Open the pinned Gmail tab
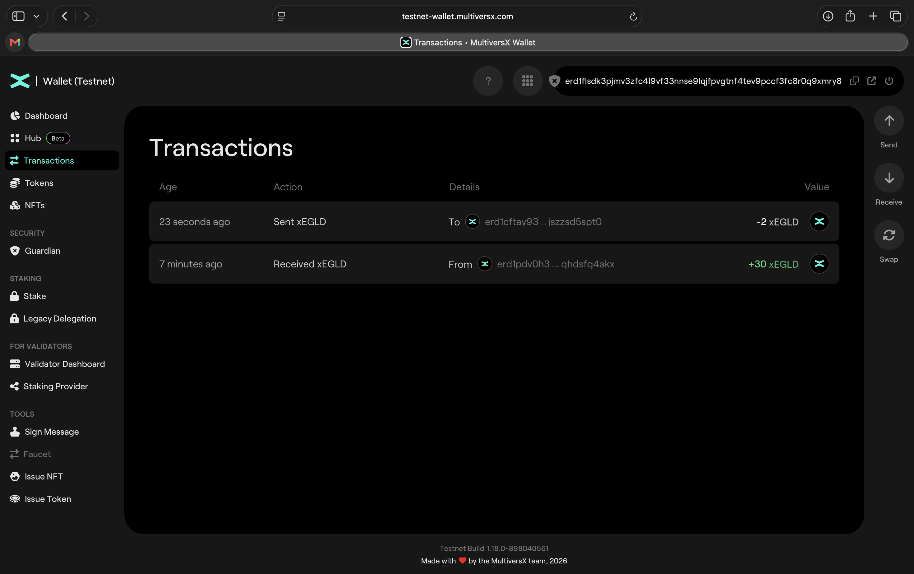The height and width of the screenshot is (574, 914). (15, 43)
